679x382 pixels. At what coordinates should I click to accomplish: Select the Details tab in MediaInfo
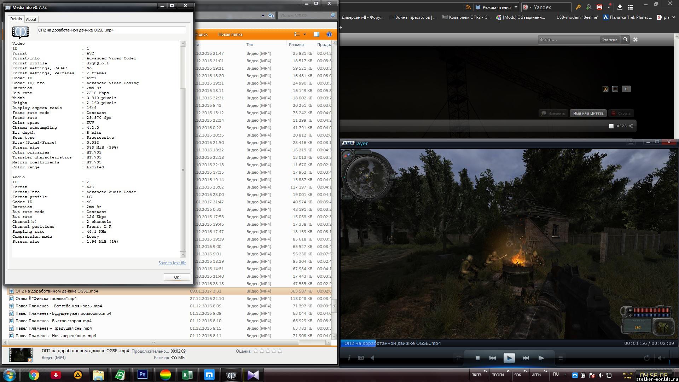tap(16, 19)
